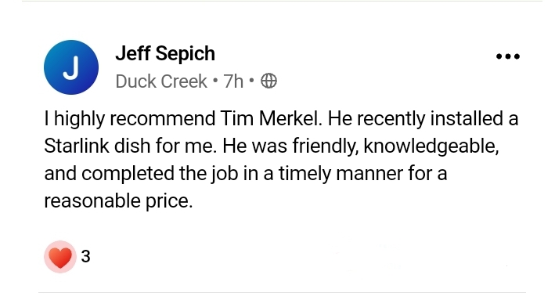Click the word recently in the post
The image size is (555, 307).
pos(391,118)
